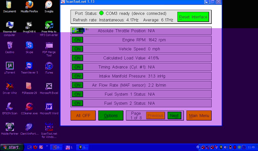Switch to ScanTool 'S.' taskbar button
The image size is (258, 151).
coord(70,147)
